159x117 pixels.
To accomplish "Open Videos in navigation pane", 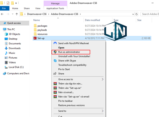I will coord(12,63).
